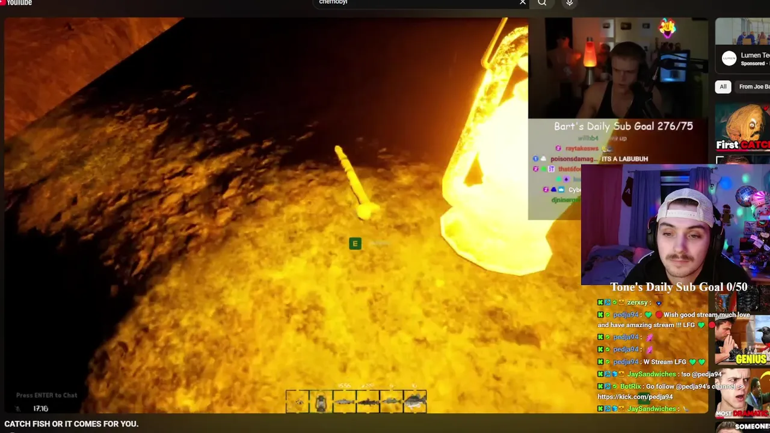770x433 pixels.
Task: Start voice search with the microphone icon
Action: (569, 2)
